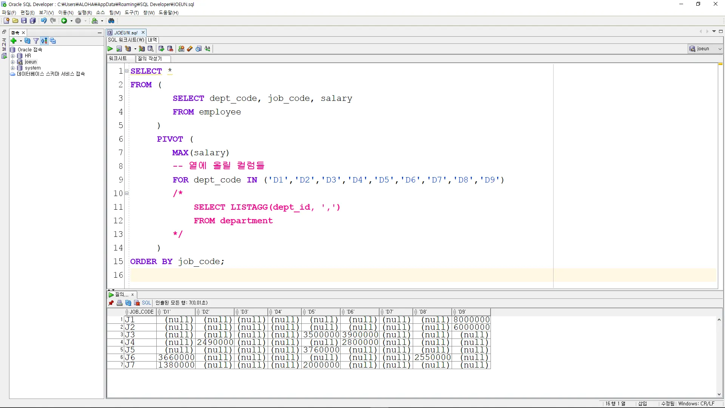
Task: Click the binoculars Find DB Object icon
Action: (x=111, y=21)
